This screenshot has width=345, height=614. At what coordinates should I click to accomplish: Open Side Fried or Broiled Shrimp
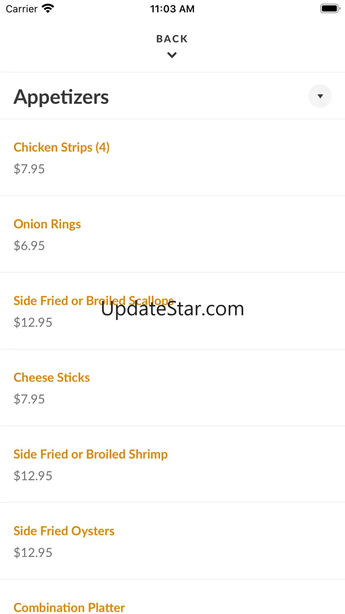coord(91,454)
